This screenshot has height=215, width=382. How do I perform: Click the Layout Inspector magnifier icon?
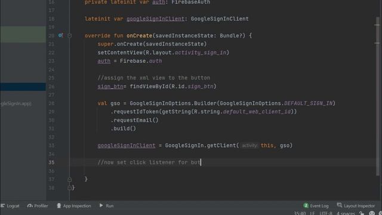click(x=340, y=205)
